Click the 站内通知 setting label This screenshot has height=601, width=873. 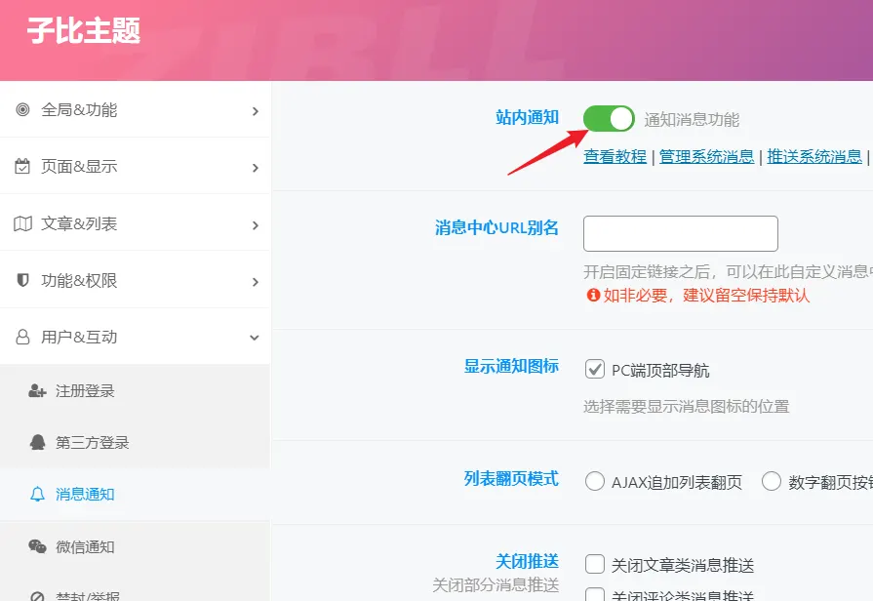click(527, 117)
